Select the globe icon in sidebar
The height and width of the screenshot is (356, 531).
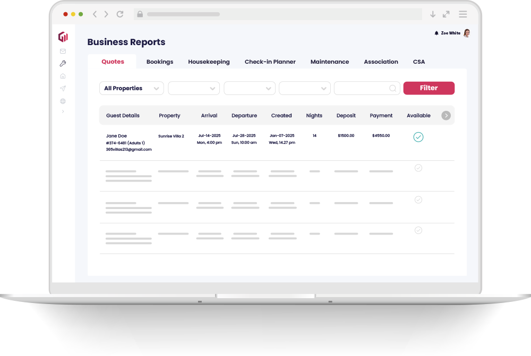click(x=63, y=101)
